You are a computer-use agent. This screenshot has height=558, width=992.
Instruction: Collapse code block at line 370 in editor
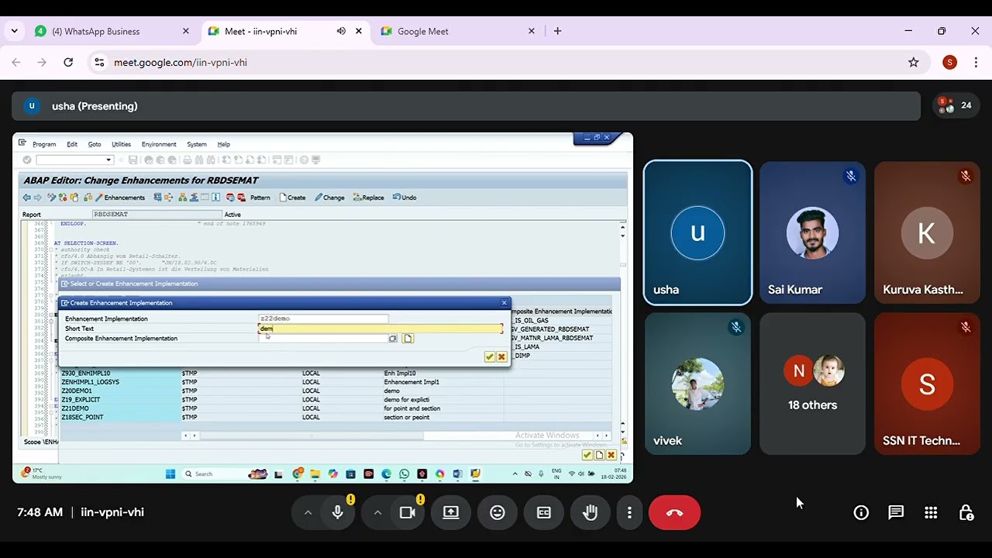[51, 250]
